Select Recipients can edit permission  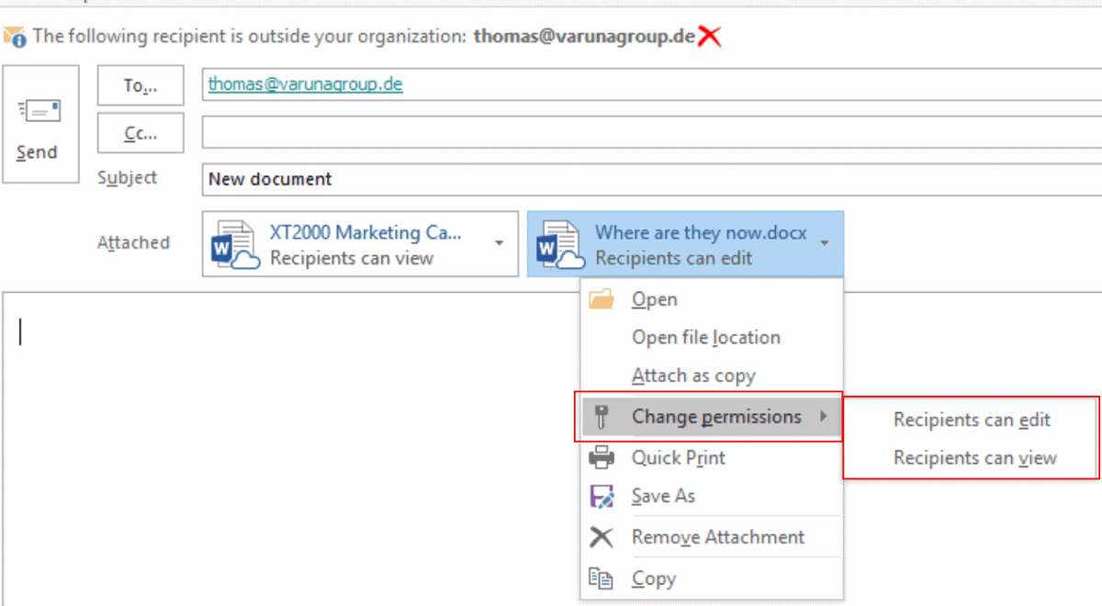pyautogui.click(x=971, y=420)
